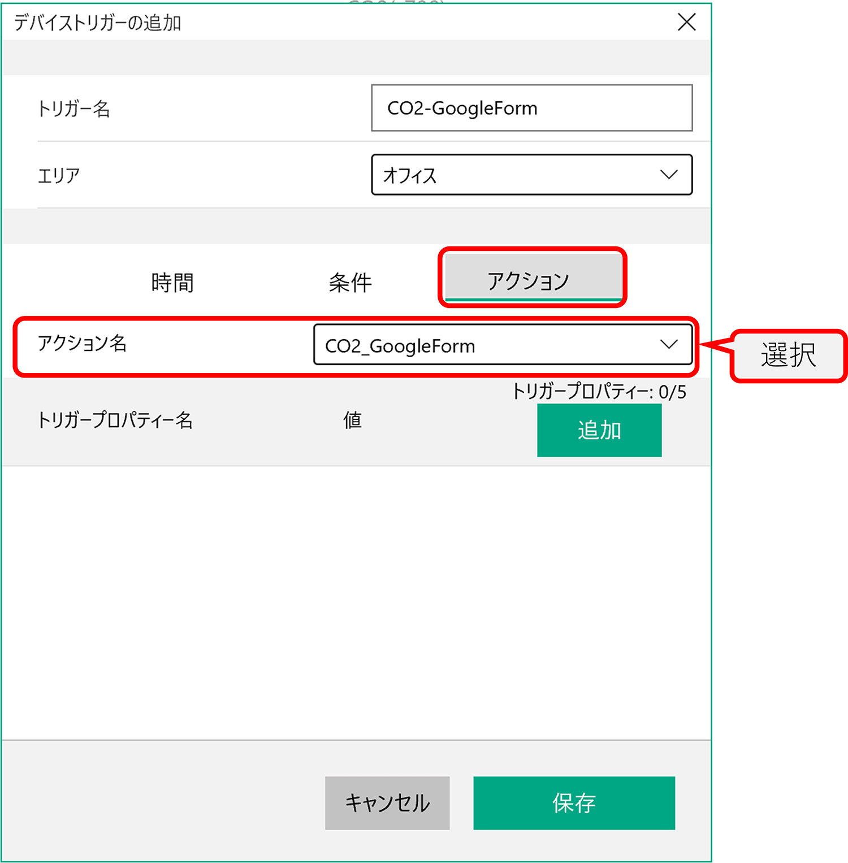
Task: Switch to the 時間 tab
Action: 172,282
